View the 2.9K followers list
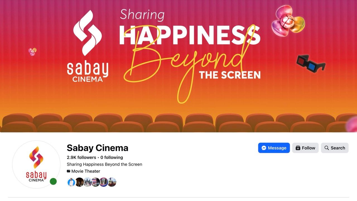This screenshot has width=357, height=201. pyautogui.click(x=81, y=157)
